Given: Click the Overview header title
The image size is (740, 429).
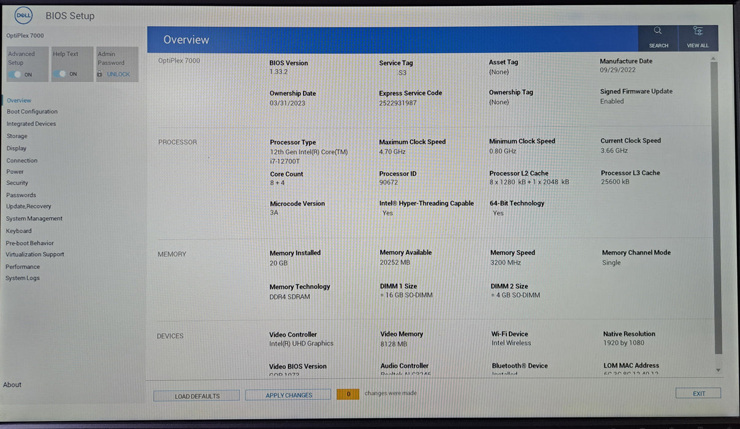Looking at the screenshot, I should point(186,39).
